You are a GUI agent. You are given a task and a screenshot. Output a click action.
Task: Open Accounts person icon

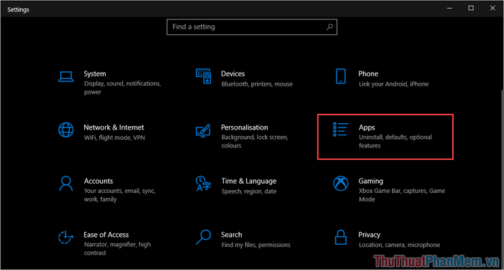click(66, 184)
